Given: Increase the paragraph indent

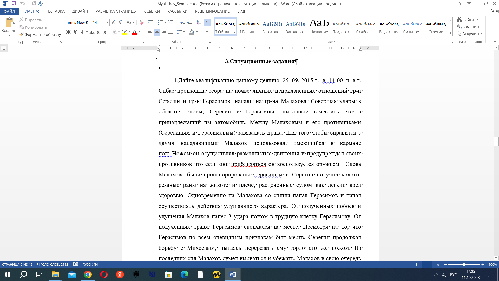Looking at the screenshot, I should click(x=189, y=23).
